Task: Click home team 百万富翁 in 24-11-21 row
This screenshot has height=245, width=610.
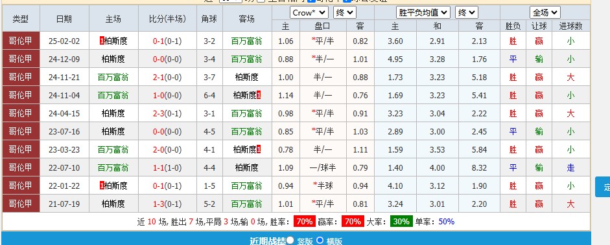Action: point(113,78)
